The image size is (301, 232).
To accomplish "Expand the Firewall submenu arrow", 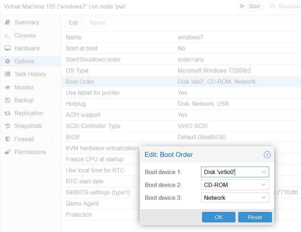I will [52, 139].
